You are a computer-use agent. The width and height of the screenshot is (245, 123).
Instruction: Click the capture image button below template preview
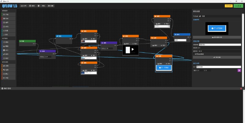click(x=217, y=37)
